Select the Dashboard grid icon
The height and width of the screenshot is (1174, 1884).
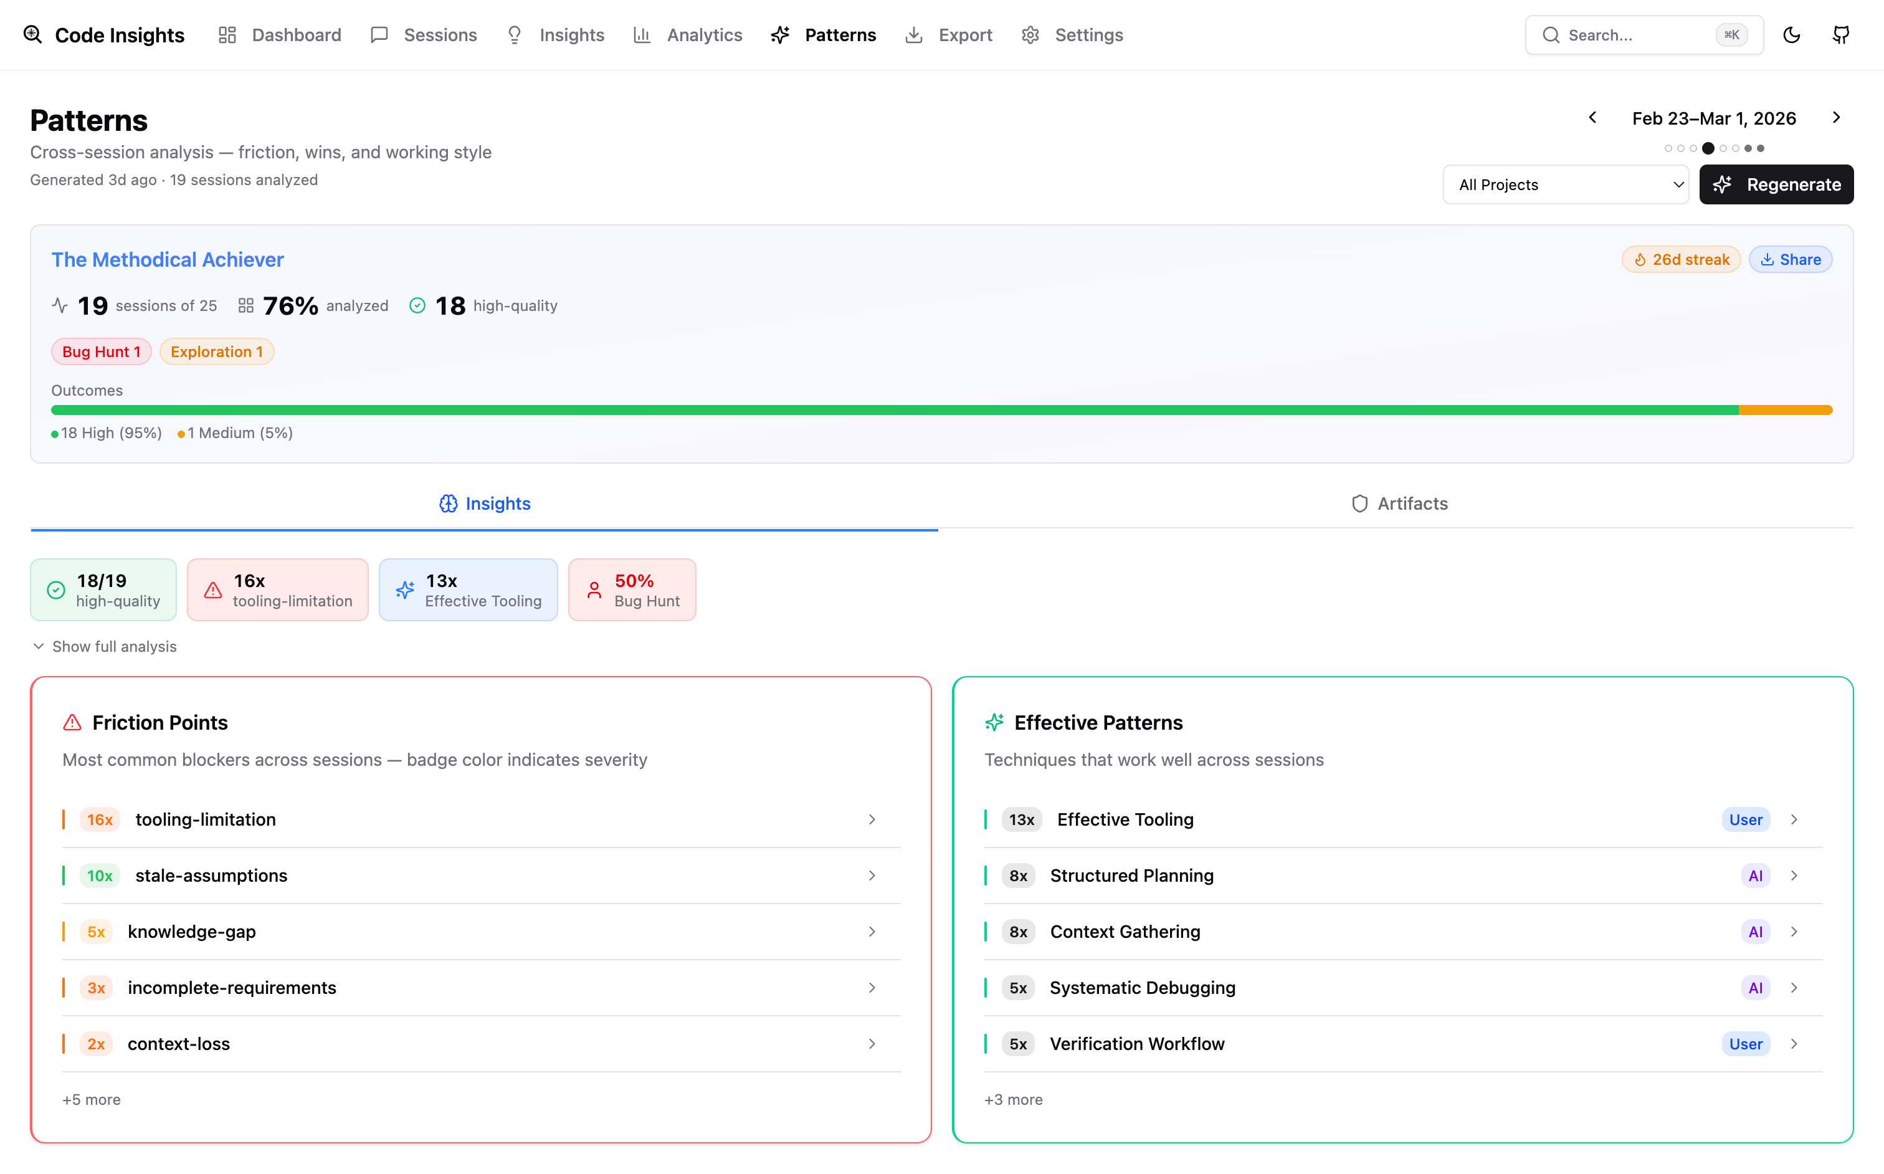227,35
